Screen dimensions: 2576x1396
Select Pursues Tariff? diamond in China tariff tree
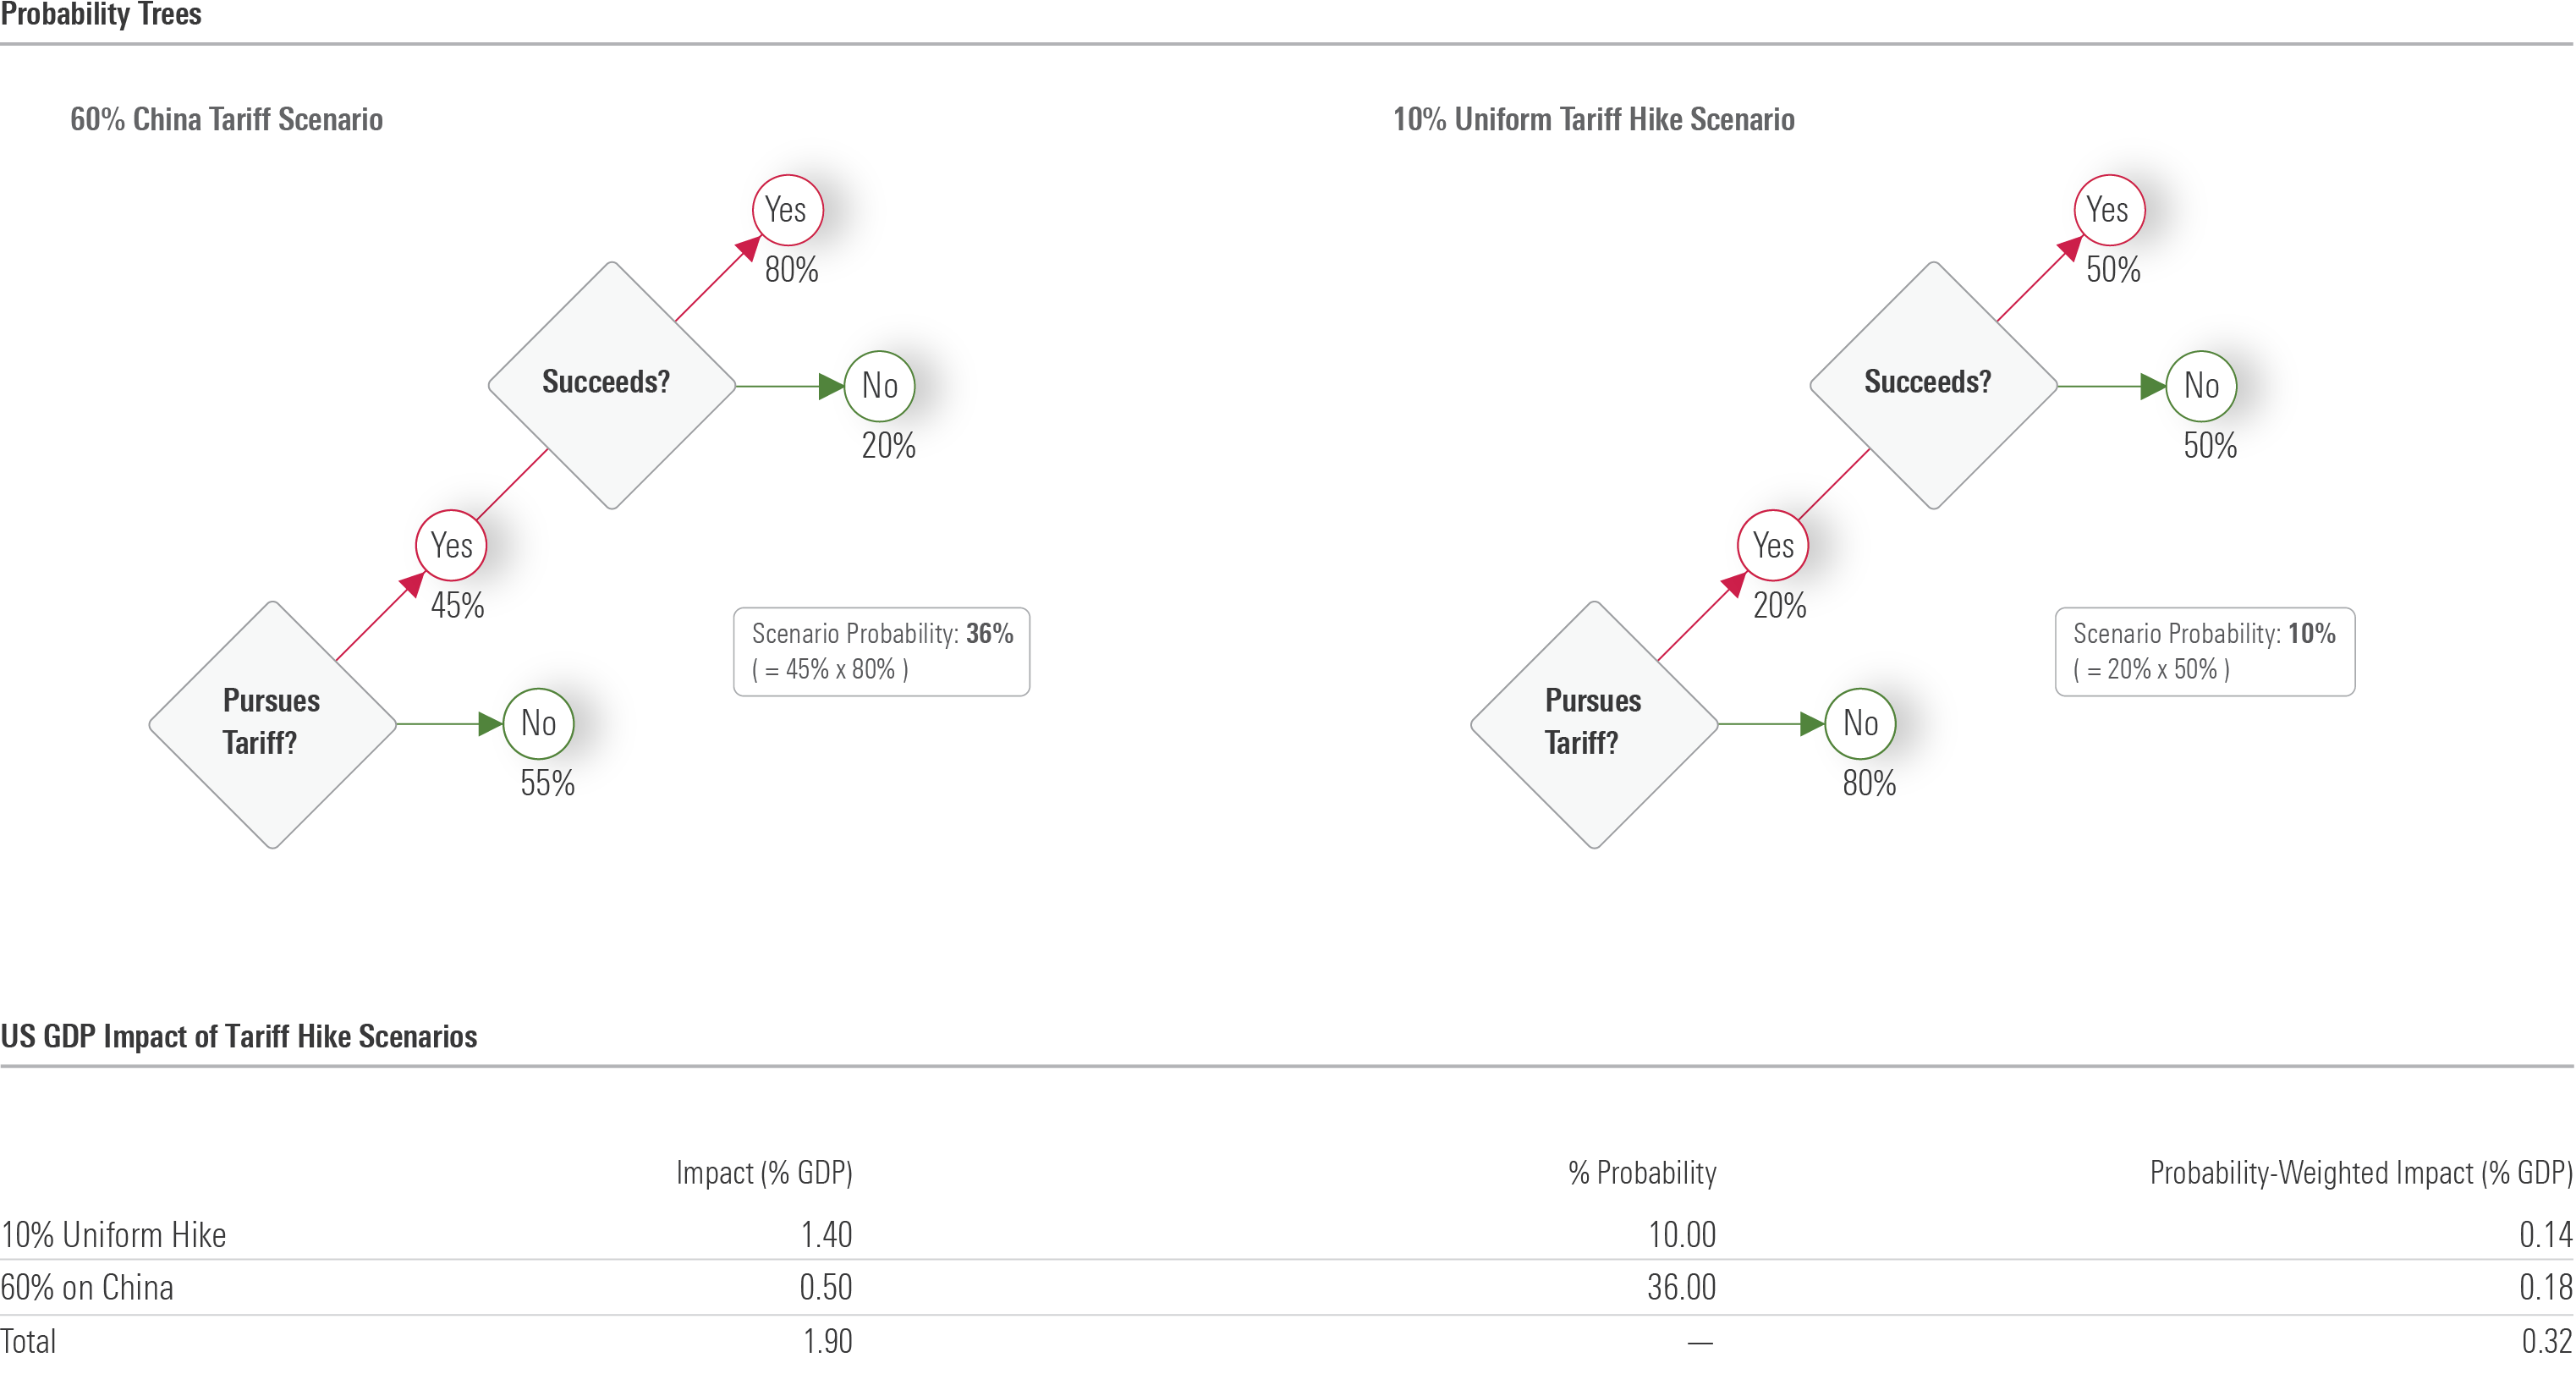click(272, 724)
